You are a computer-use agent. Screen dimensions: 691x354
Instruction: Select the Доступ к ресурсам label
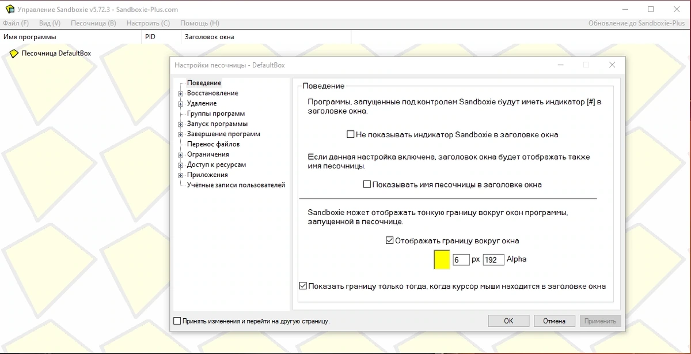coord(217,165)
